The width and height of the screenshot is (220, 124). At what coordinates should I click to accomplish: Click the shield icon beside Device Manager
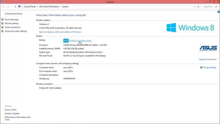[2, 20]
